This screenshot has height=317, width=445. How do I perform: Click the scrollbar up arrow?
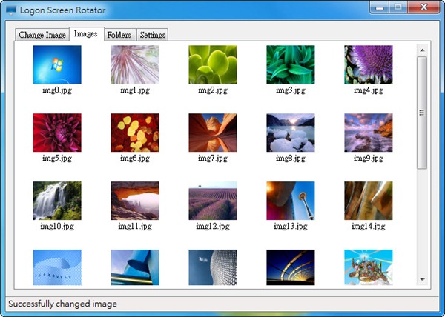click(x=422, y=50)
